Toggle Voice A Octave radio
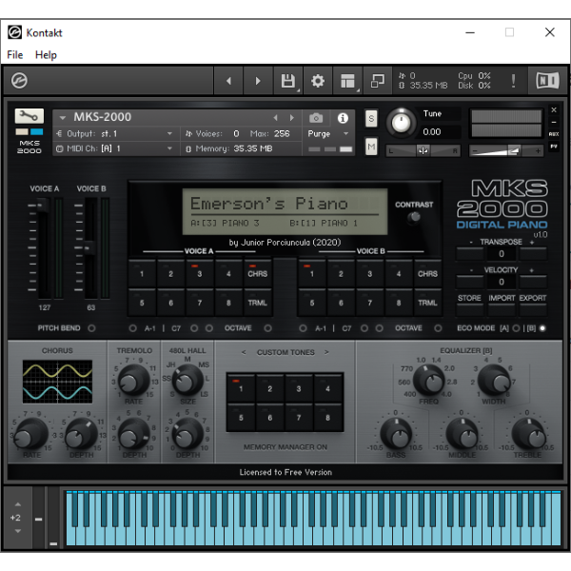 pos(268,328)
